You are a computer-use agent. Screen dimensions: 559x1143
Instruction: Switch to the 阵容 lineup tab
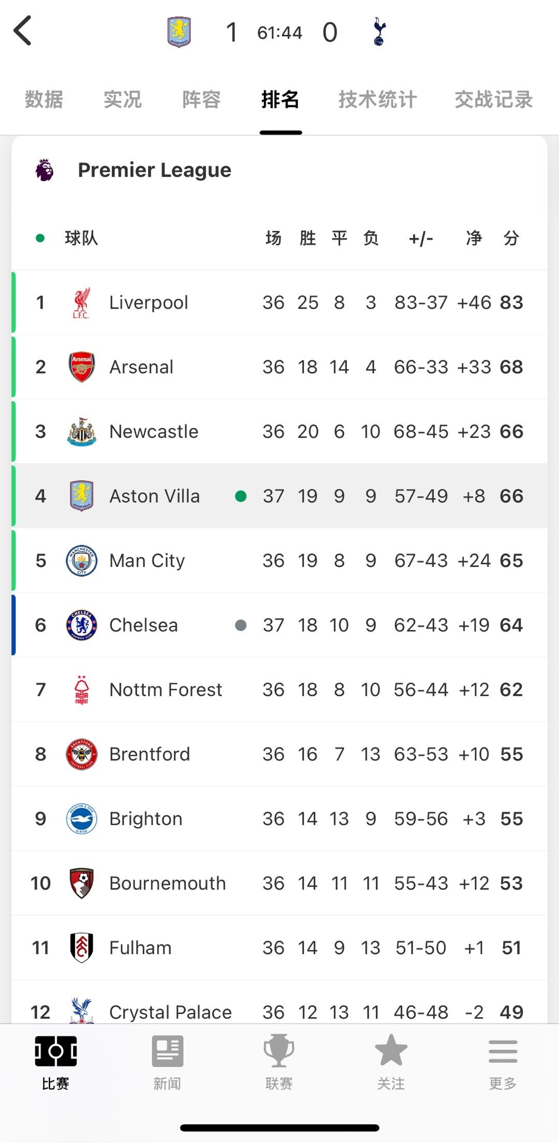(x=201, y=99)
